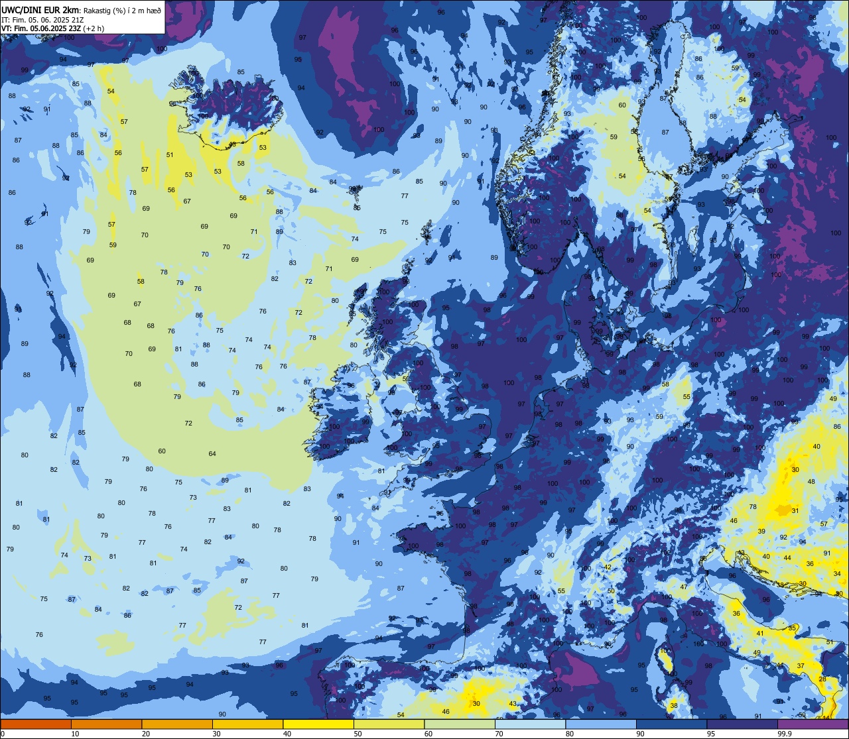Viewport: 849px width, 739px height.
Task: Click the legend tick label 70
Action: click(x=499, y=734)
